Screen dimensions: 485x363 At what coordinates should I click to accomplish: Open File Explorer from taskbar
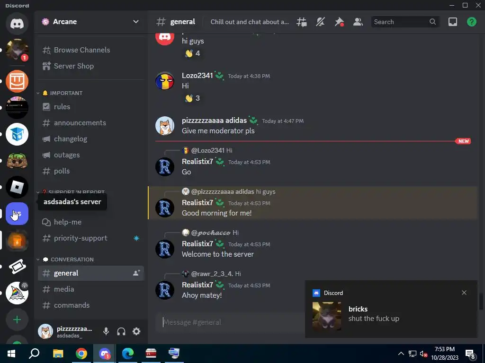[58, 354]
